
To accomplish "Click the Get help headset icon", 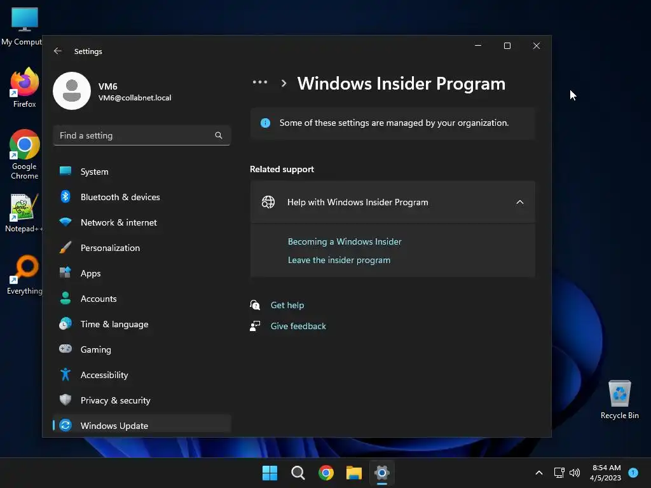I will (x=255, y=305).
